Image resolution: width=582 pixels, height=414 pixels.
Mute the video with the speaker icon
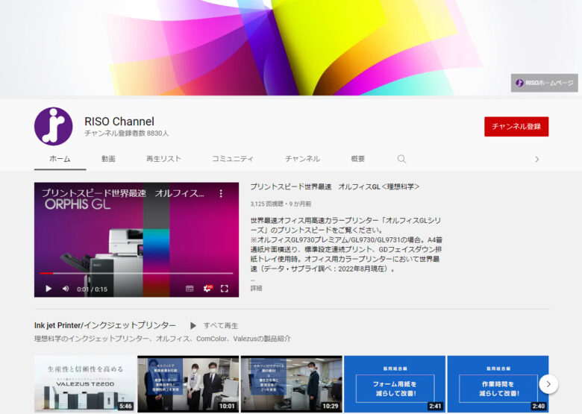point(66,289)
